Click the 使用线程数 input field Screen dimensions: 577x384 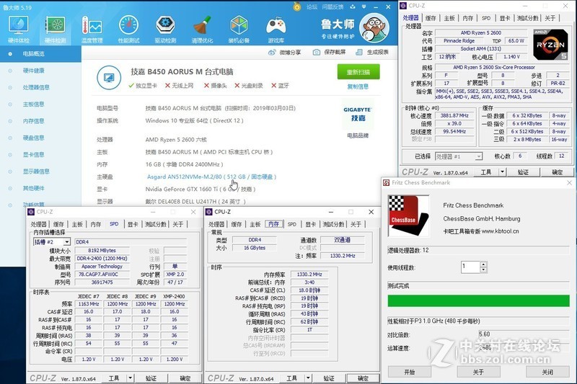point(471,267)
